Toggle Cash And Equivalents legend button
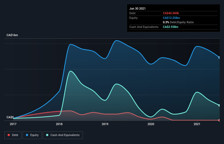Viewport: 224px width, 144px height. [63, 135]
